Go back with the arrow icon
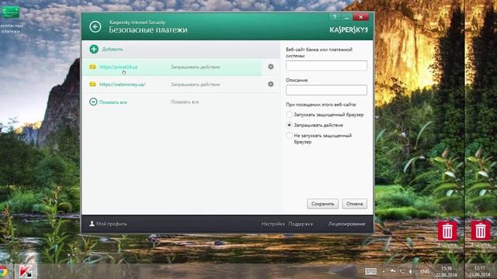The height and width of the screenshot is (279, 497). 95,27
